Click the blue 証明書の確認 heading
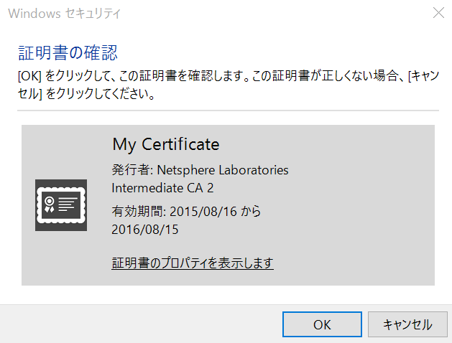The height and width of the screenshot is (343, 452). point(68,52)
